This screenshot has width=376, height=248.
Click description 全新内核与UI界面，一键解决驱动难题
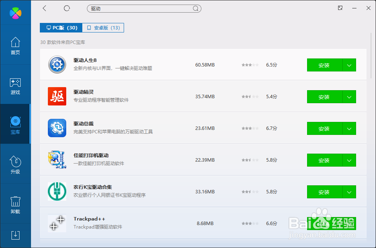(x=113, y=68)
